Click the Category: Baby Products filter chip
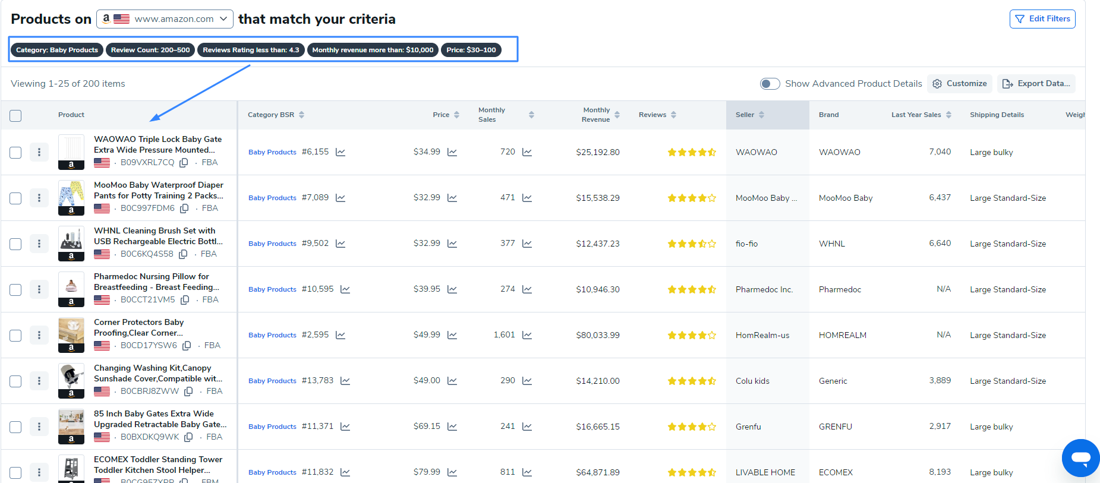The image size is (1100, 483). pos(57,50)
